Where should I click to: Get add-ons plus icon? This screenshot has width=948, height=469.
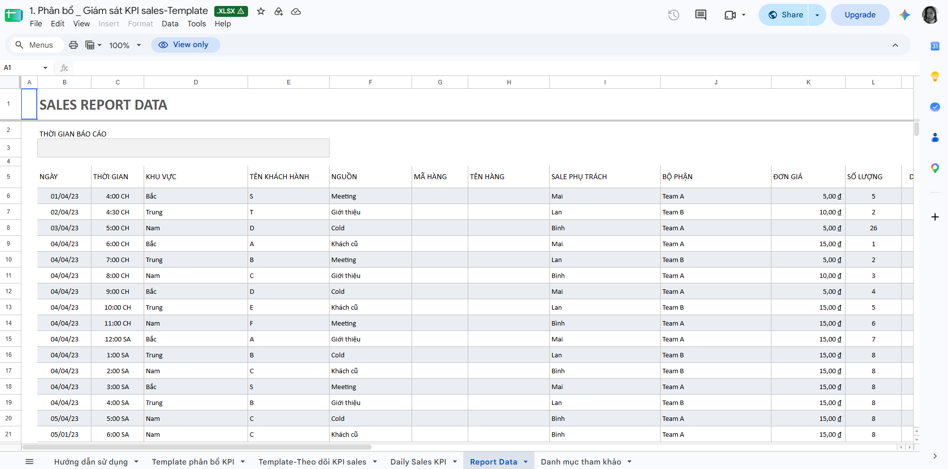point(935,217)
